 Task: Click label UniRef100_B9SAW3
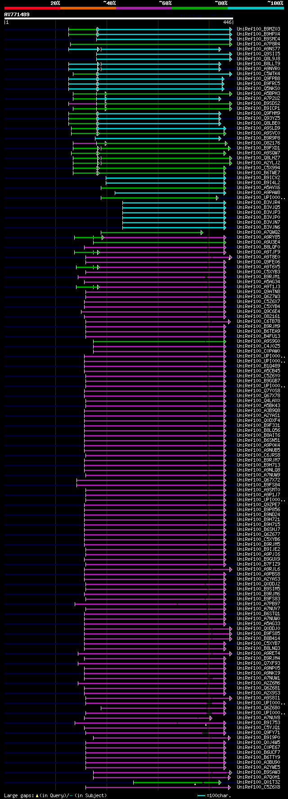258,772
